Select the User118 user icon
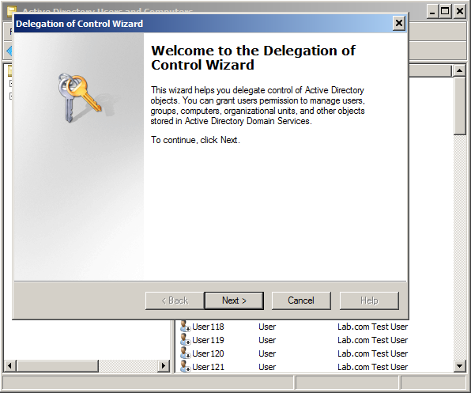The image size is (471, 393). [x=185, y=327]
